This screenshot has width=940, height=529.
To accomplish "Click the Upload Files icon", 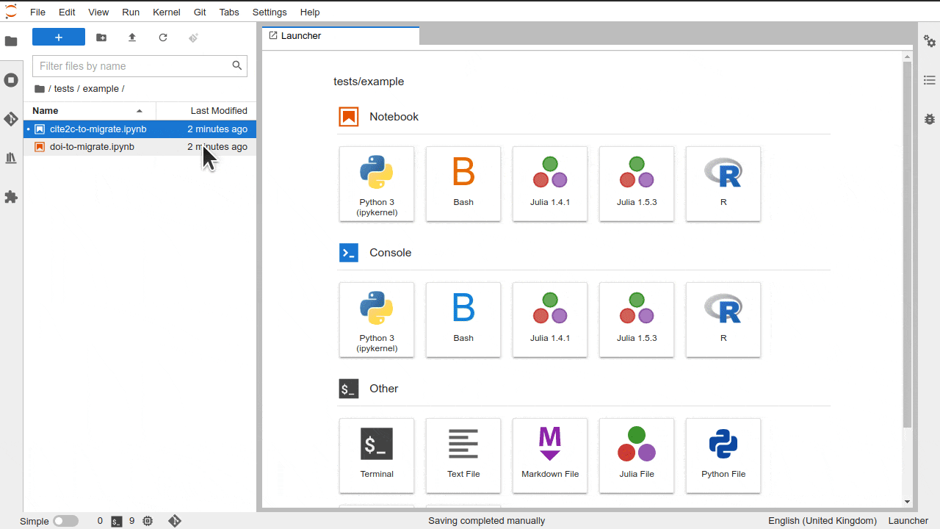I will (x=132, y=37).
